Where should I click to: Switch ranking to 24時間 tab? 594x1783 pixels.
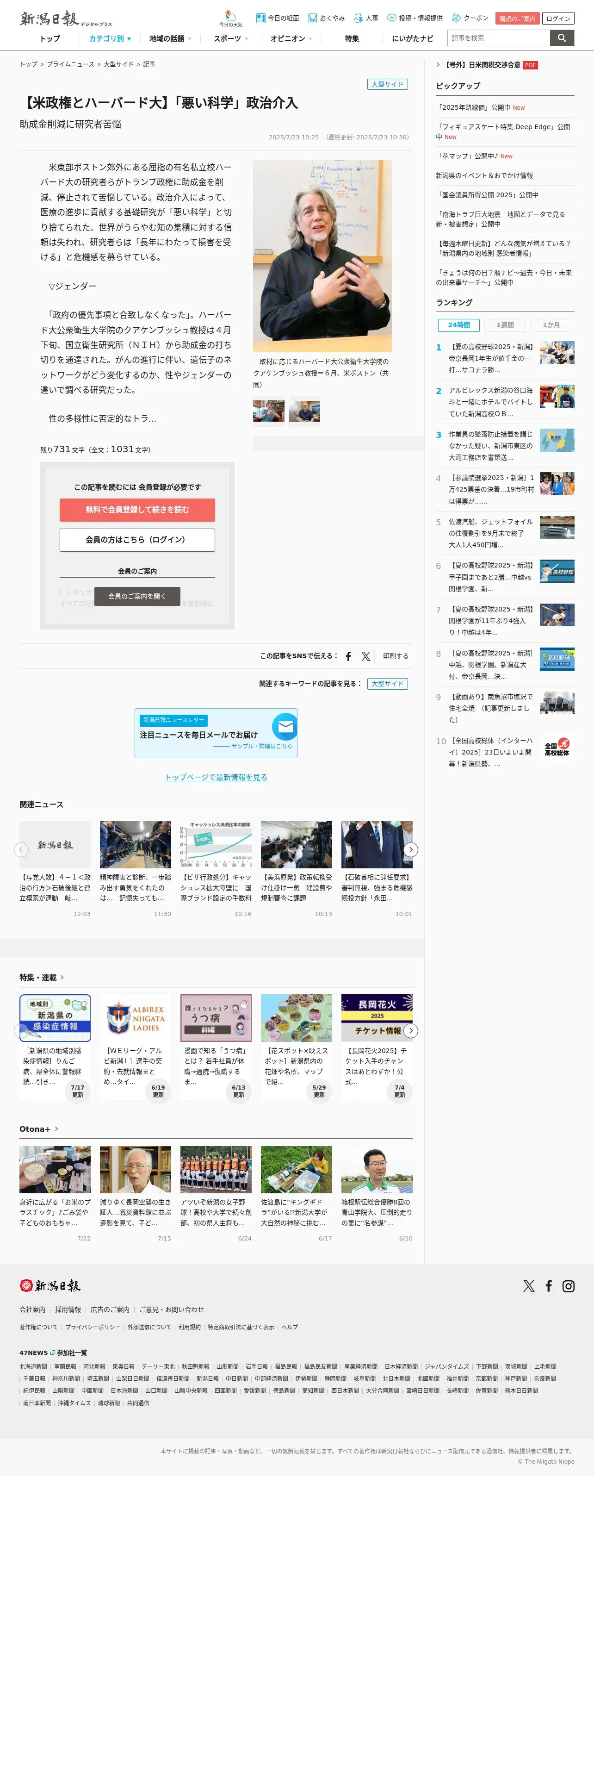458,325
